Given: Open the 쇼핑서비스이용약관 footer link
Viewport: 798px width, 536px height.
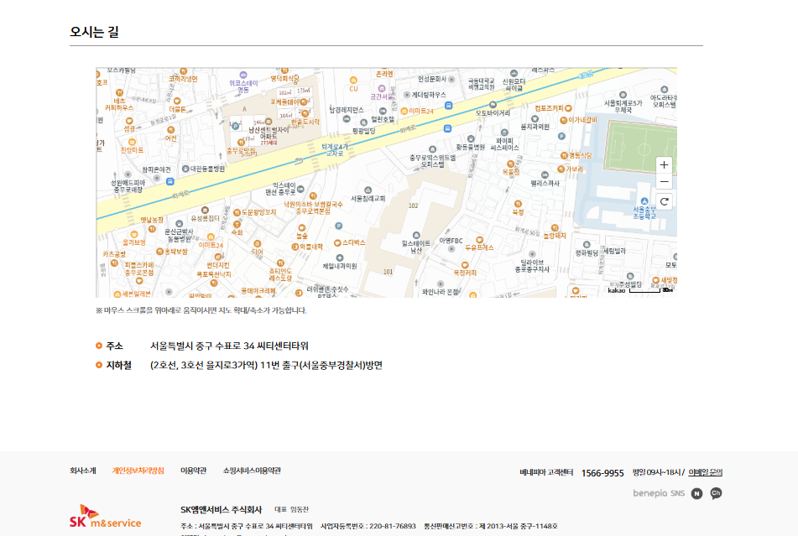Looking at the screenshot, I should coord(252,471).
